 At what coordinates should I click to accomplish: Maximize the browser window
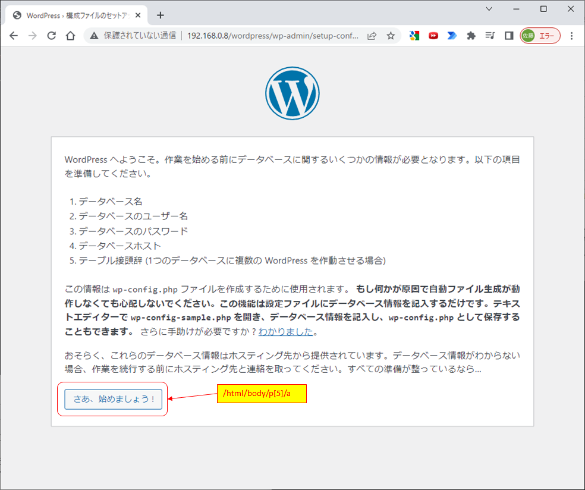point(543,9)
